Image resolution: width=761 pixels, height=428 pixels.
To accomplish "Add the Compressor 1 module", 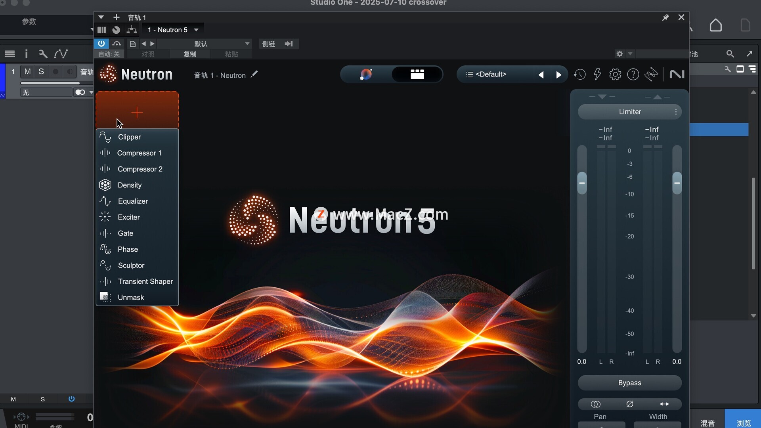I will point(137,153).
